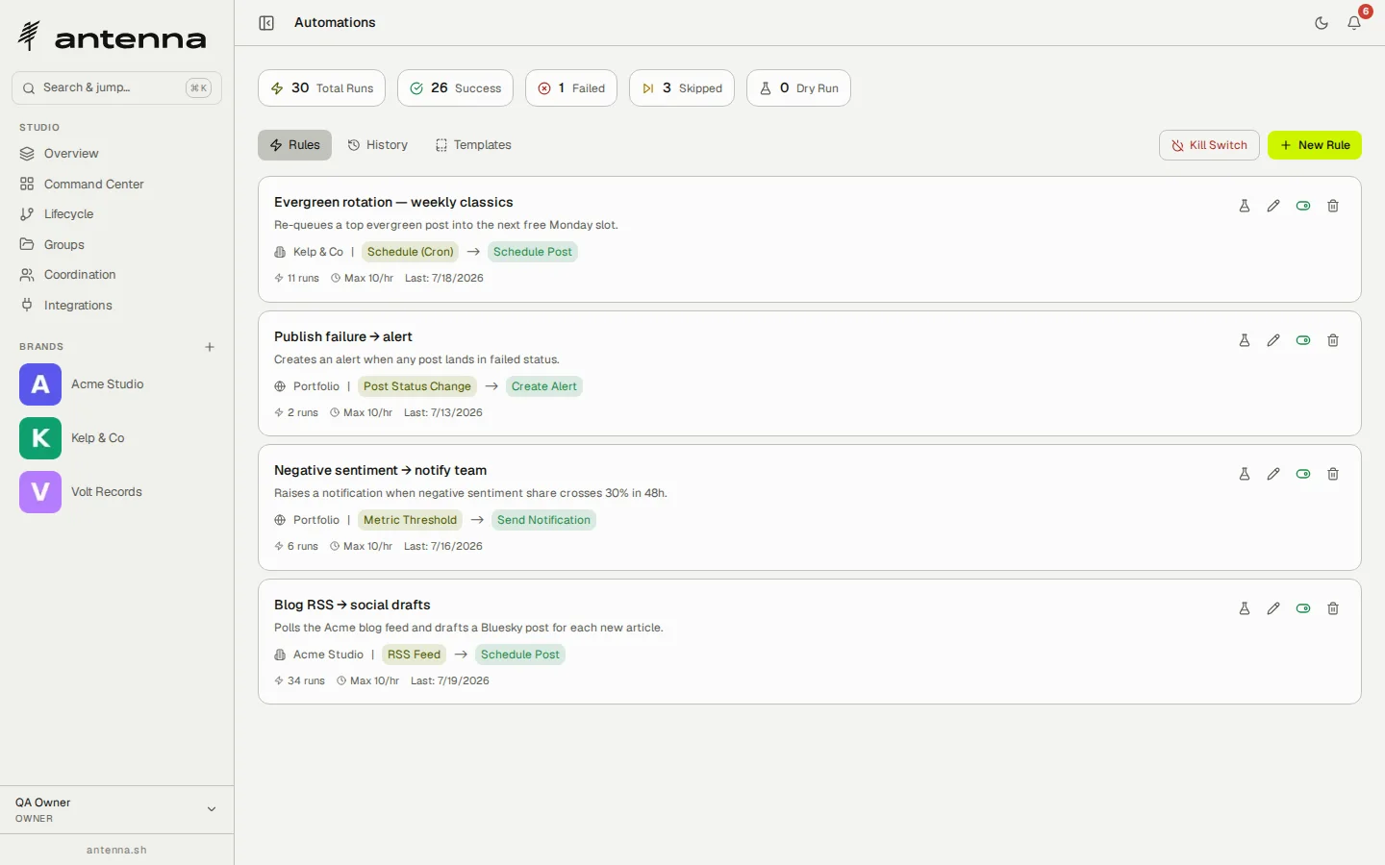Test the Evergreen rotation rule with the flask icon
This screenshot has height=865, width=1385.
(1245, 206)
